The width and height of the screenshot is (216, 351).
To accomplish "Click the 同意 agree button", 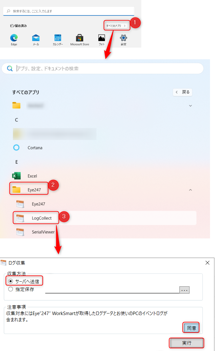I will (191, 328).
